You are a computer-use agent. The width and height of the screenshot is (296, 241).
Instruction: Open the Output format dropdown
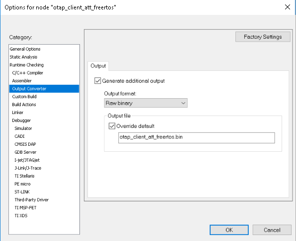coord(146,103)
